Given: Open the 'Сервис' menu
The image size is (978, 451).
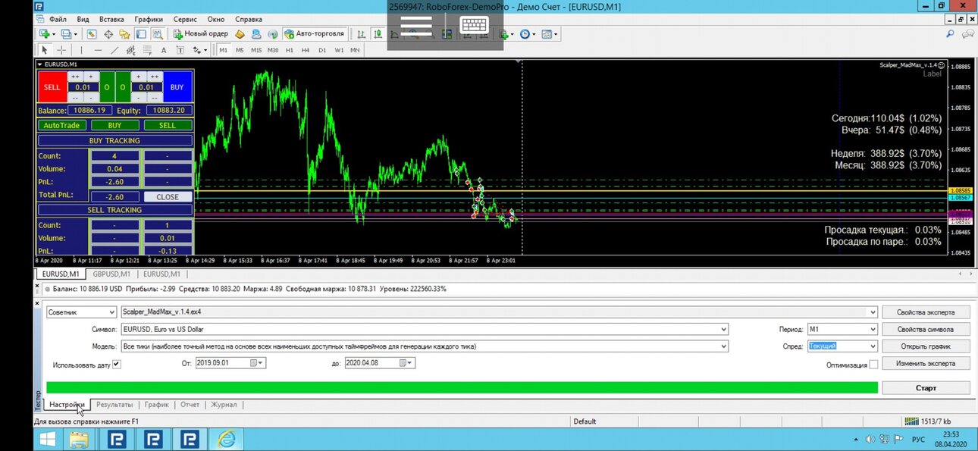Looking at the screenshot, I should pyautogui.click(x=186, y=18).
